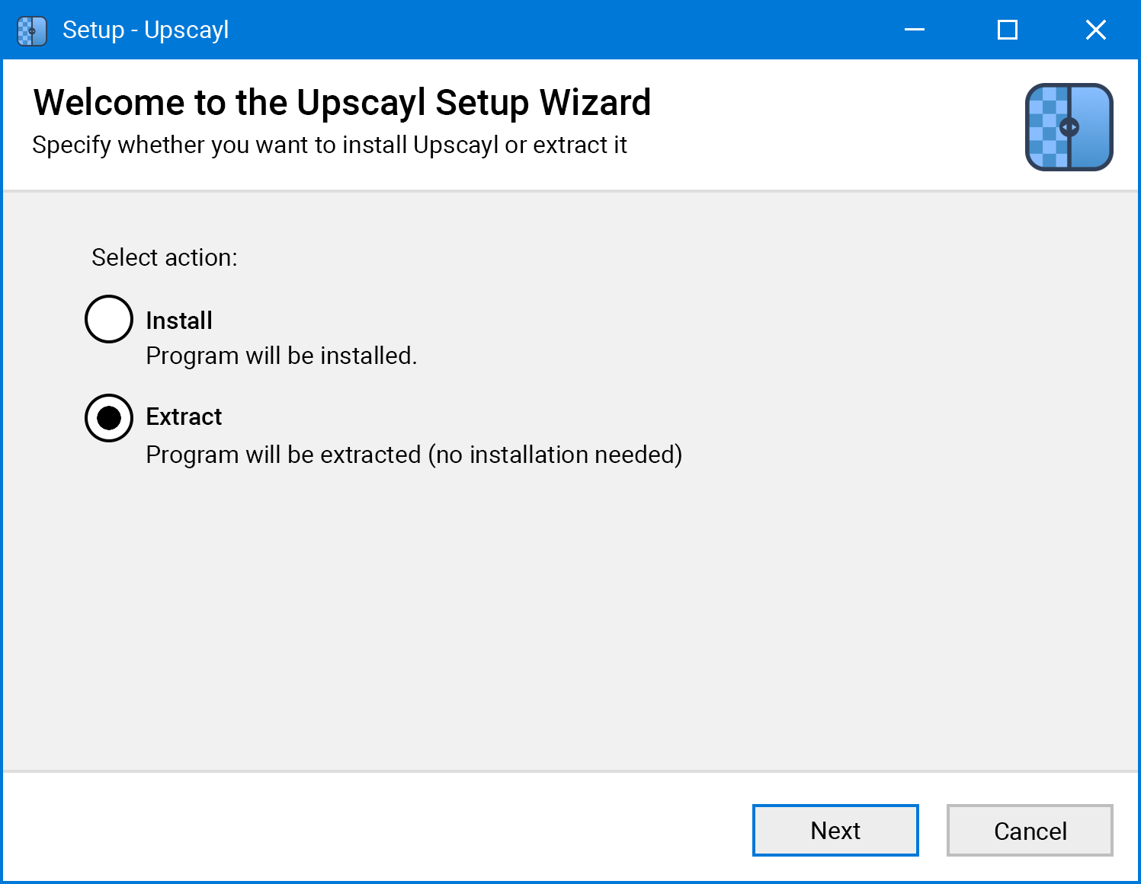Click the 'Program will be extracted' description
Image resolution: width=1141 pixels, height=884 pixels.
tap(414, 454)
